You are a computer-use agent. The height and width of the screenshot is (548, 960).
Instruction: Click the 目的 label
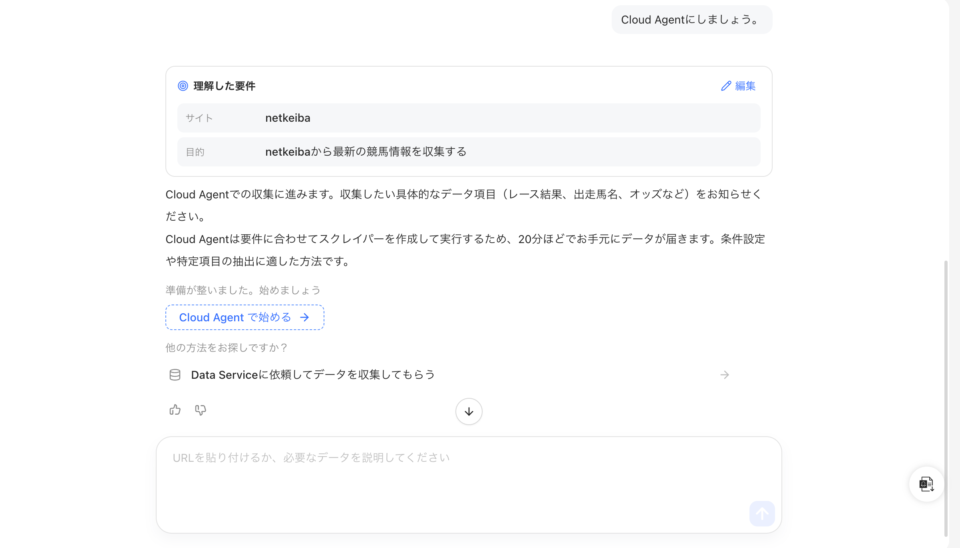195,152
